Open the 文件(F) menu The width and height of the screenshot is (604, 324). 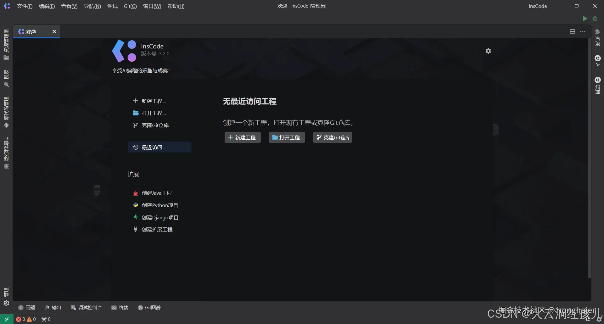point(25,6)
